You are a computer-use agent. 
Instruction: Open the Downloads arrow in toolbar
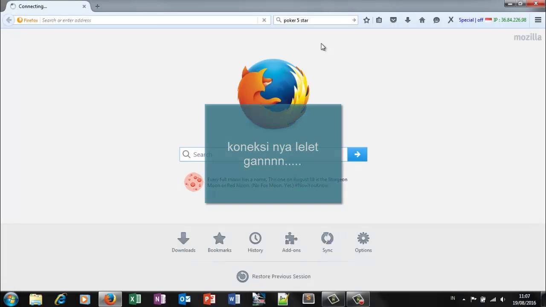(x=408, y=20)
